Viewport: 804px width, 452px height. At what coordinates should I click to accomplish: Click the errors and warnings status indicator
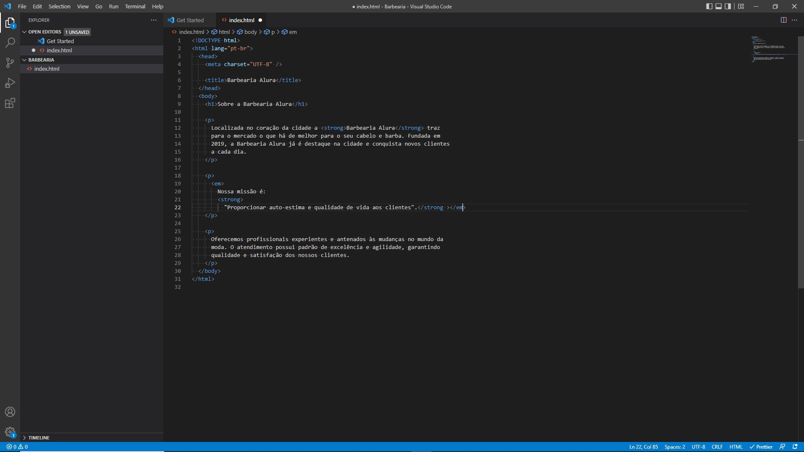click(17, 447)
